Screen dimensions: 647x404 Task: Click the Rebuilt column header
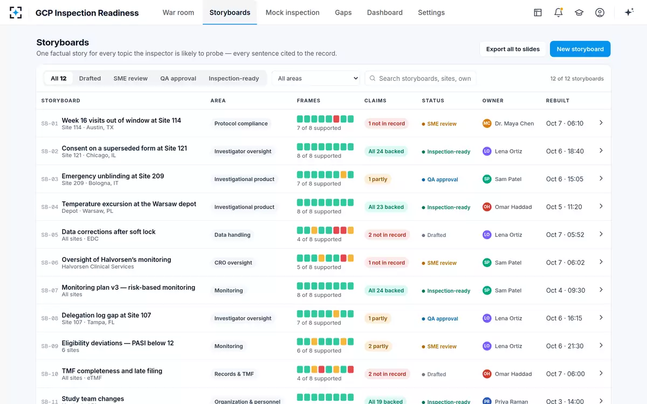[x=557, y=101]
